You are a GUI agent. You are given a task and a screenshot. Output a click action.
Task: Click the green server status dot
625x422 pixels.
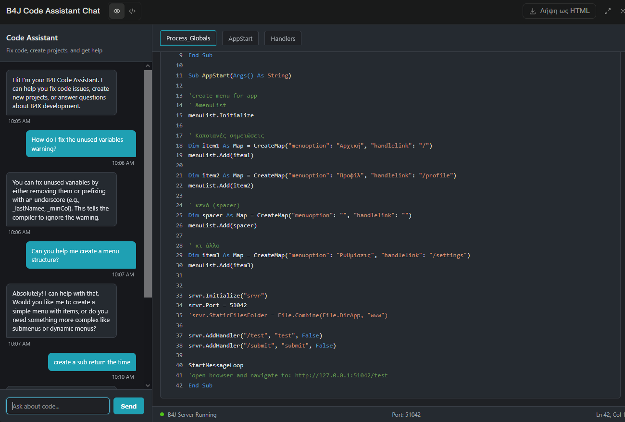click(162, 414)
